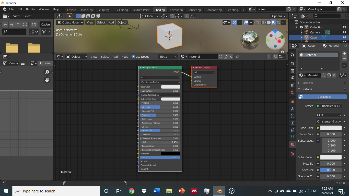The width and height of the screenshot is (349, 196).
Task: Click New Material copy icon in node header
Action: click(x=226, y=57)
